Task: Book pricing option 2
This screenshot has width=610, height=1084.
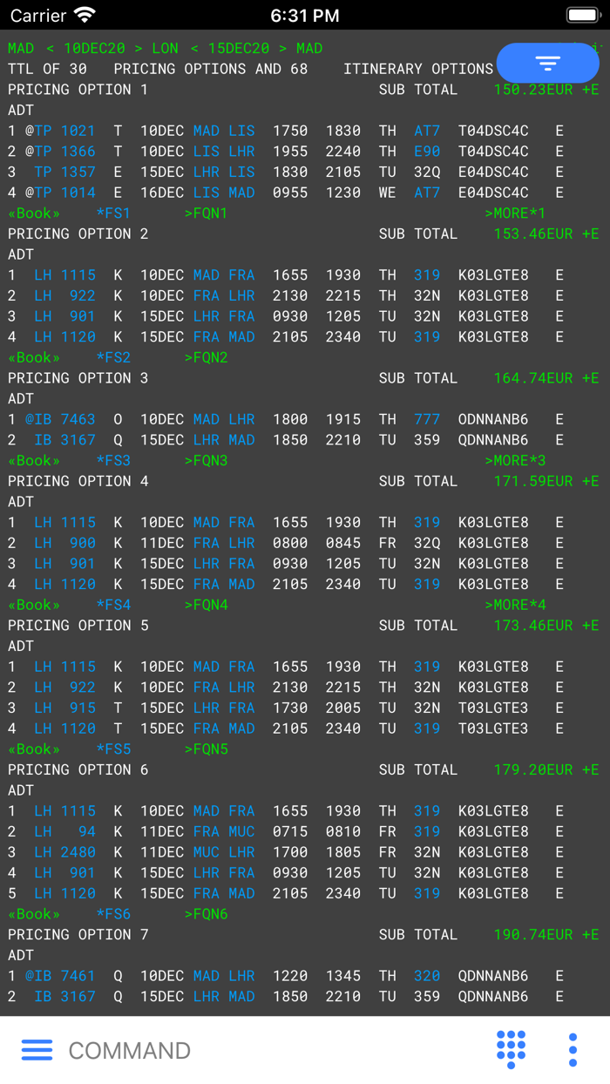Action: 34,358
